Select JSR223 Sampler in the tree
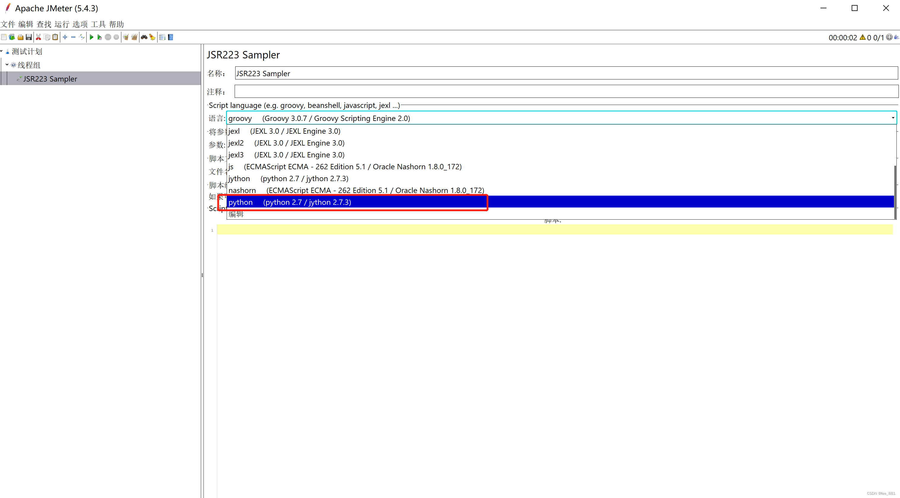The width and height of the screenshot is (900, 498). point(50,79)
